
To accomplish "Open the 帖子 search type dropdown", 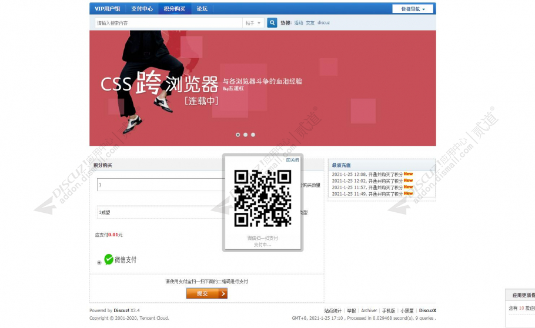I will point(253,23).
